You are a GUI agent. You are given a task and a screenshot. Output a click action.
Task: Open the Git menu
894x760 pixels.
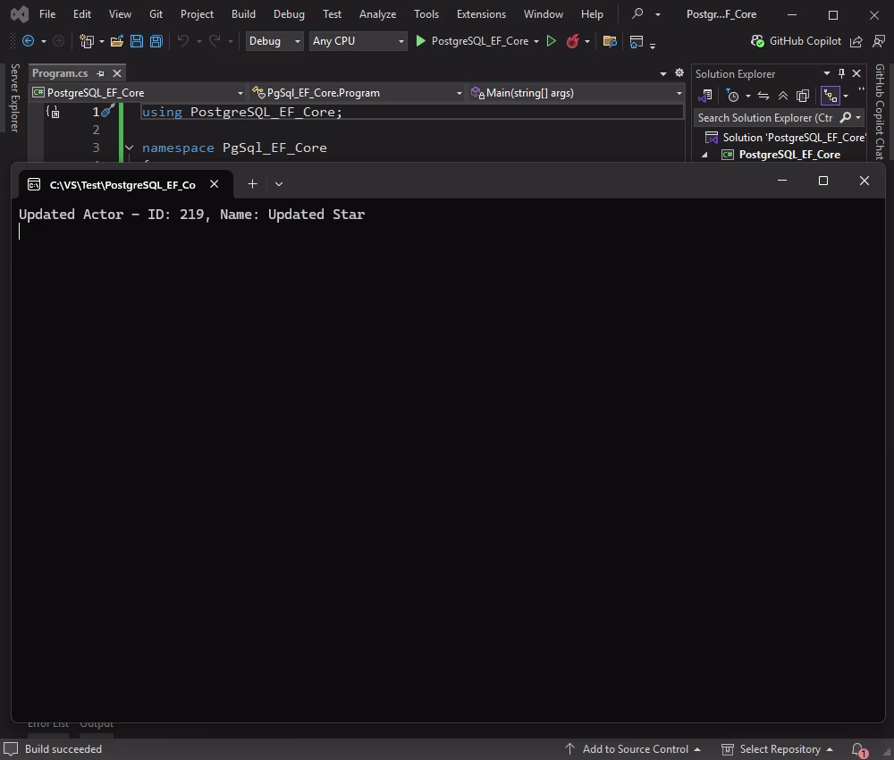156,13
